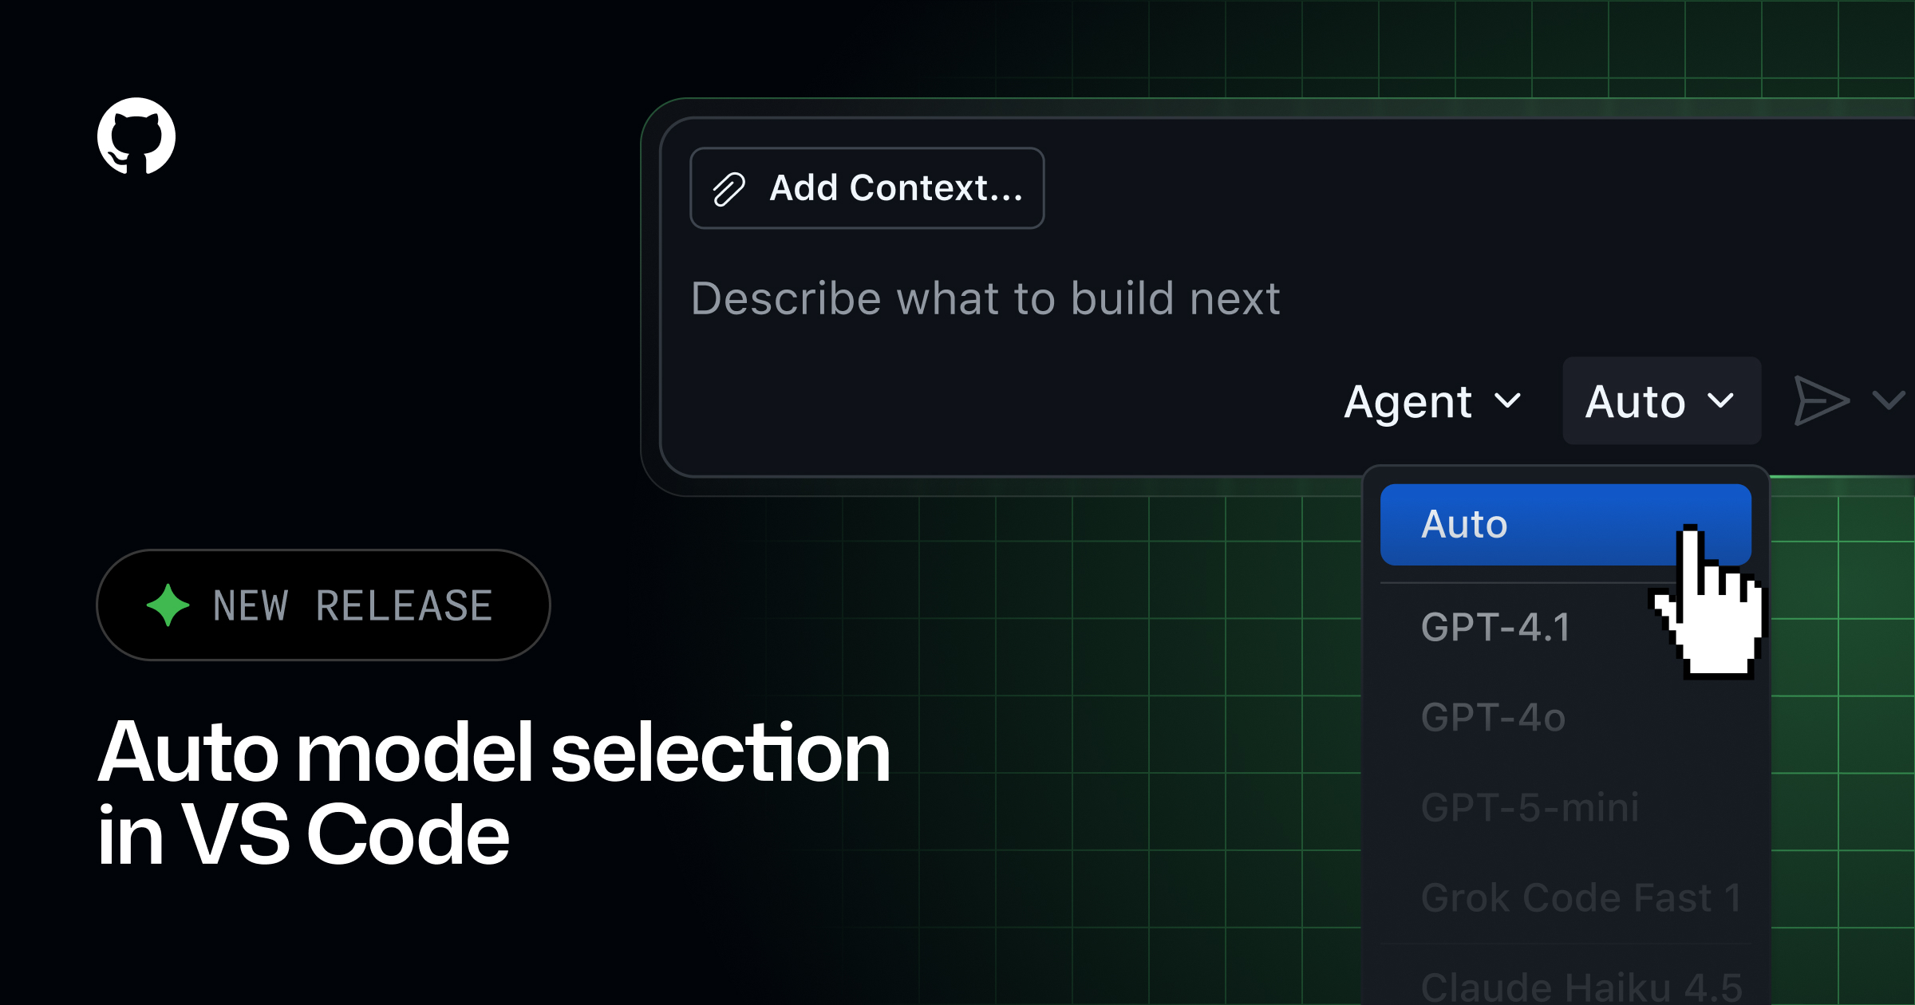Click the green sparkle star icon

coord(168,605)
